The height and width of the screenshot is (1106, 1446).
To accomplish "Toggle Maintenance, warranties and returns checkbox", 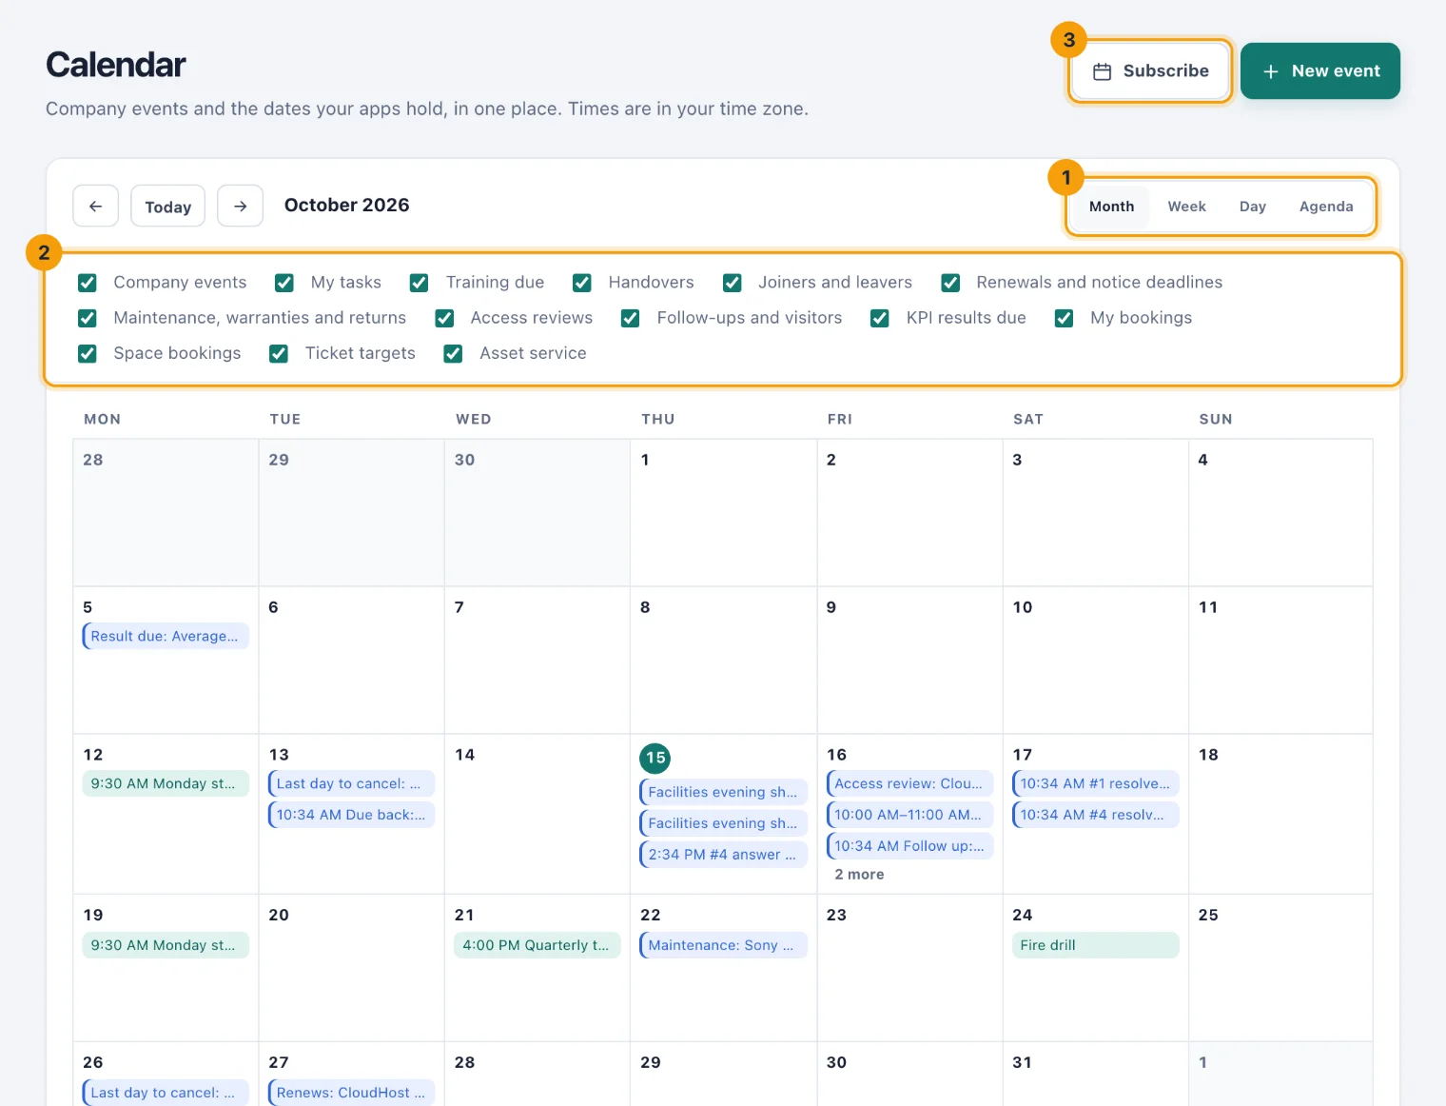I will click(88, 318).
